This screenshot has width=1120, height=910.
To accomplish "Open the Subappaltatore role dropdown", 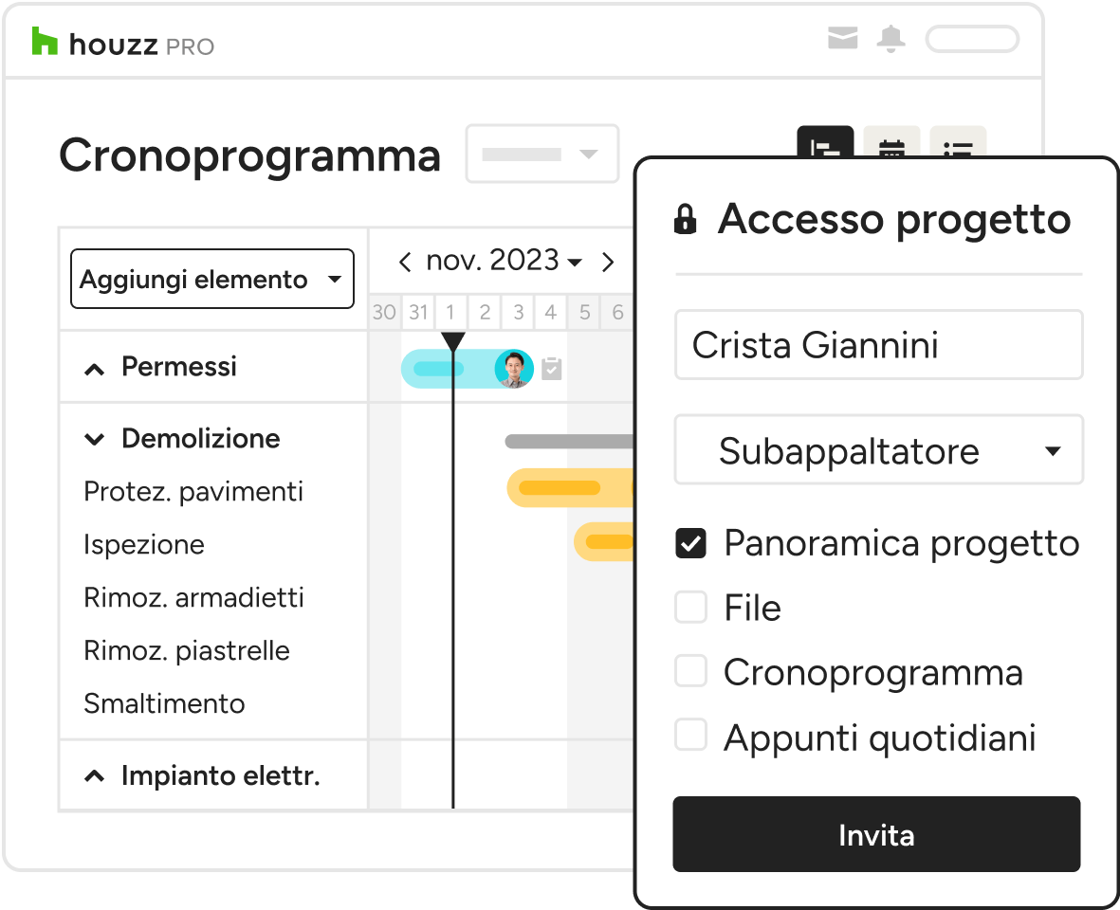I will 878,450.
